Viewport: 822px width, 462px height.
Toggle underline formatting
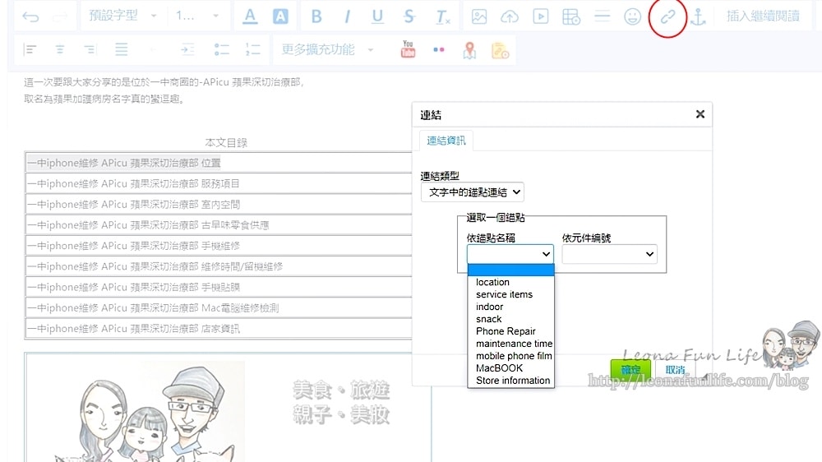[x=377, y=17]
